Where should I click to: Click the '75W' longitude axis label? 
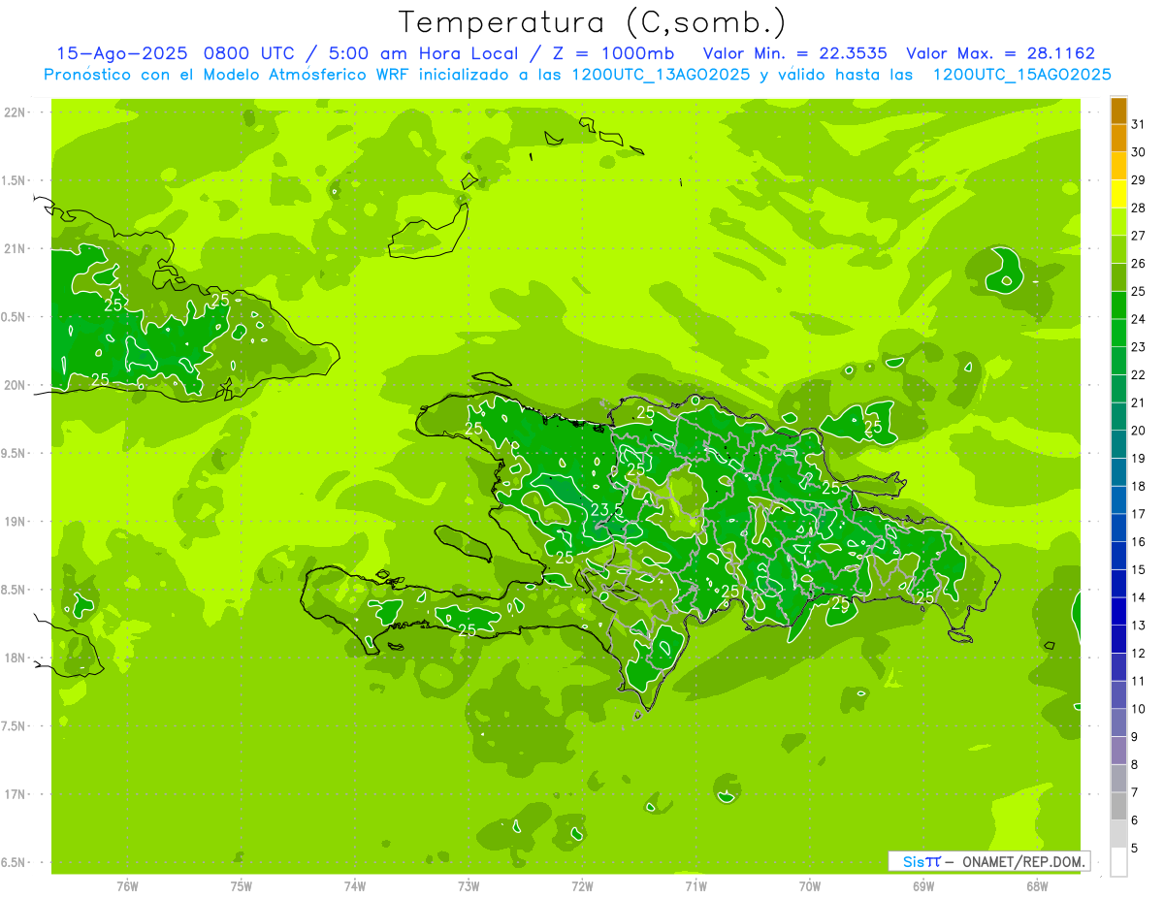point(242,886)
